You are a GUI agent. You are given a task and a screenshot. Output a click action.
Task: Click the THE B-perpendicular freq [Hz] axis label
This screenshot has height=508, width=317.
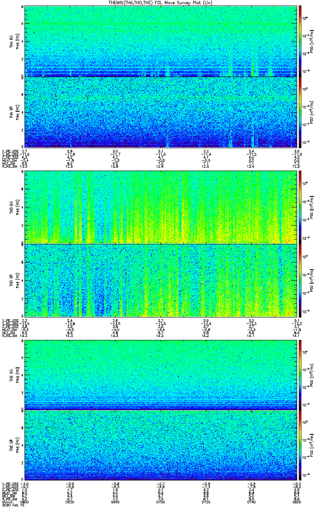[17, 375]
